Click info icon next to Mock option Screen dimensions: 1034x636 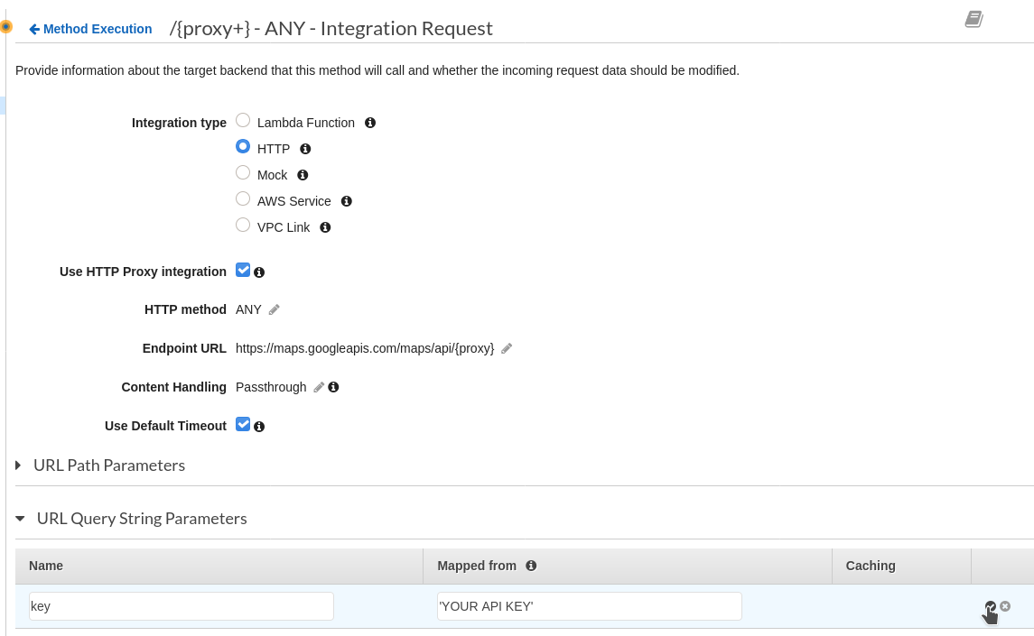coord(303,175)
